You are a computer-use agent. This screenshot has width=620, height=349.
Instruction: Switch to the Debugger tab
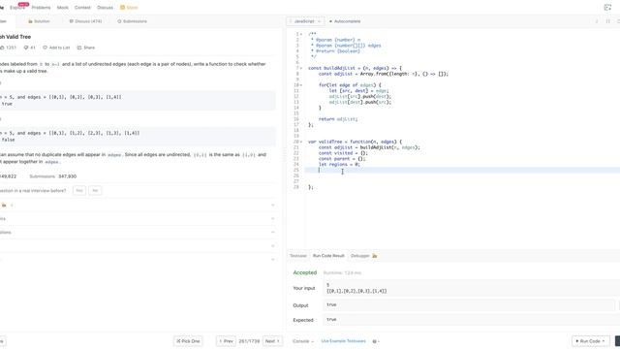pos(359,256)
